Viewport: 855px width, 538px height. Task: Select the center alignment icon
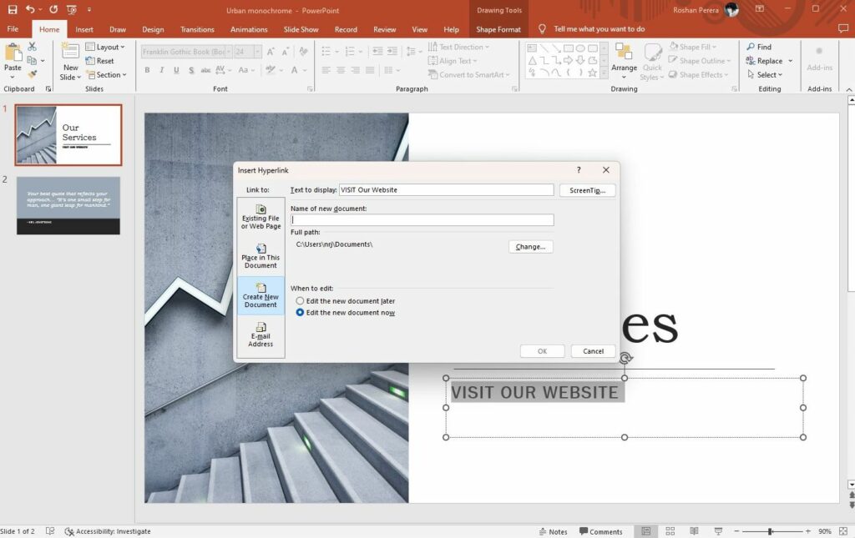(341, 70)
